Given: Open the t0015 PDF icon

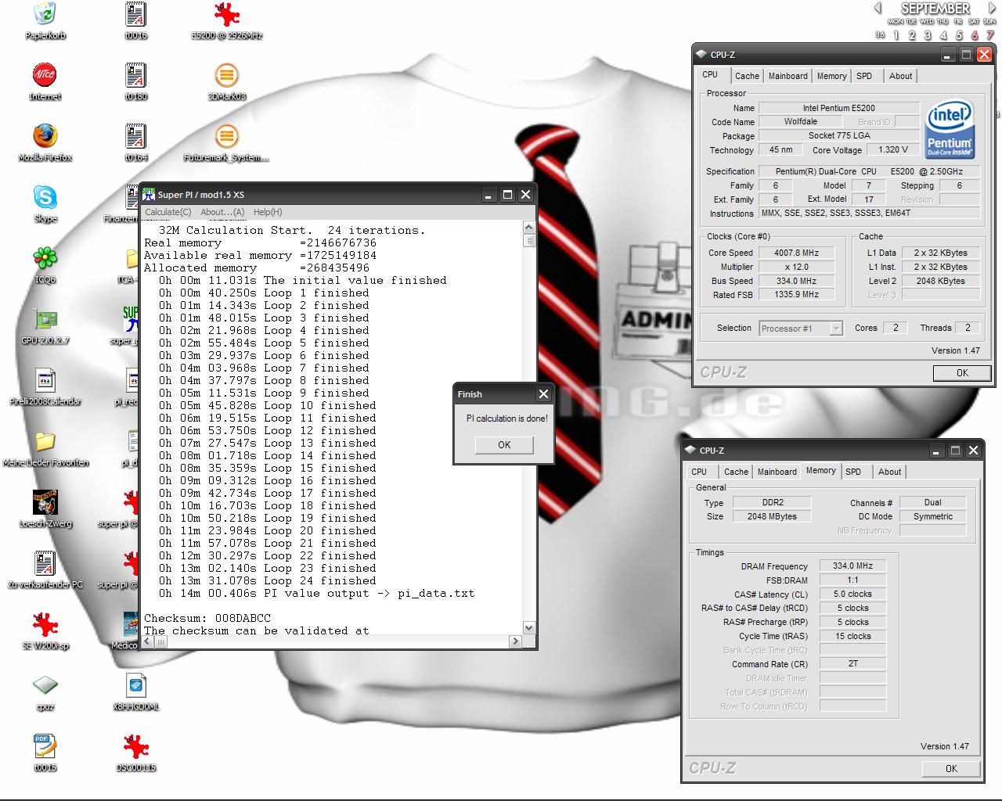Looking at the screenshot, I should 45,746.
